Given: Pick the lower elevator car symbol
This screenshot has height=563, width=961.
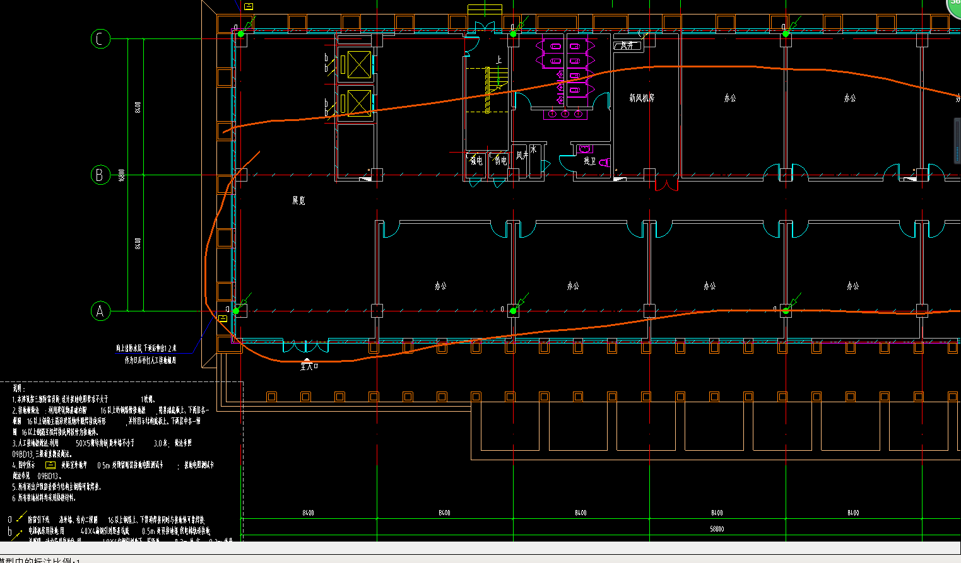Looking at the screenshot, I should pos(358,103).
